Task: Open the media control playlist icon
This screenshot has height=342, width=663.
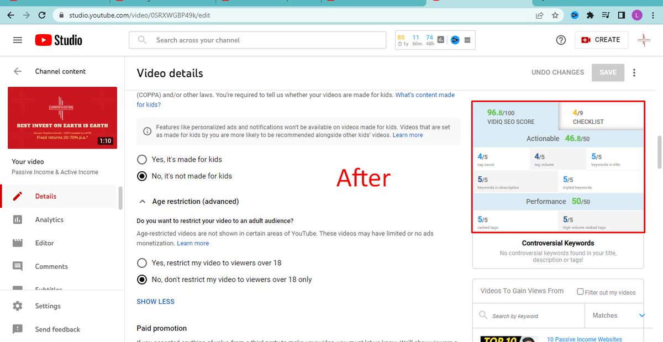Action: point(606,15)
